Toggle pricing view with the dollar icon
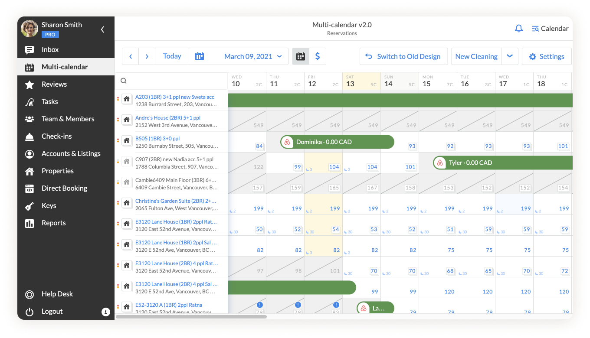 [318, 56]
